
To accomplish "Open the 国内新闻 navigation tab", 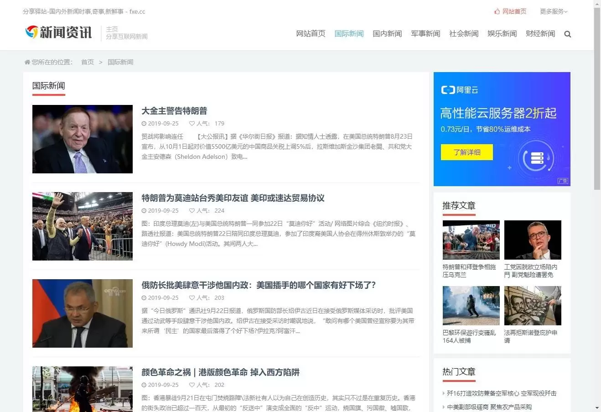I will click(x=387, y=34).
